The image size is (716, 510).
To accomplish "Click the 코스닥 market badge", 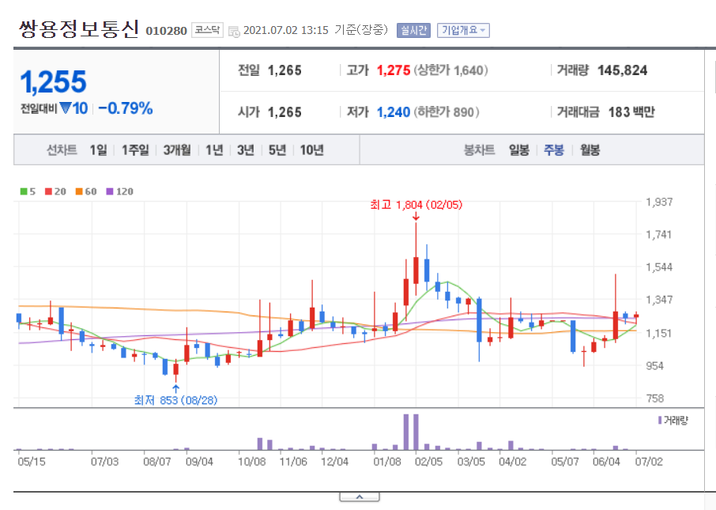I will [207, 30].
